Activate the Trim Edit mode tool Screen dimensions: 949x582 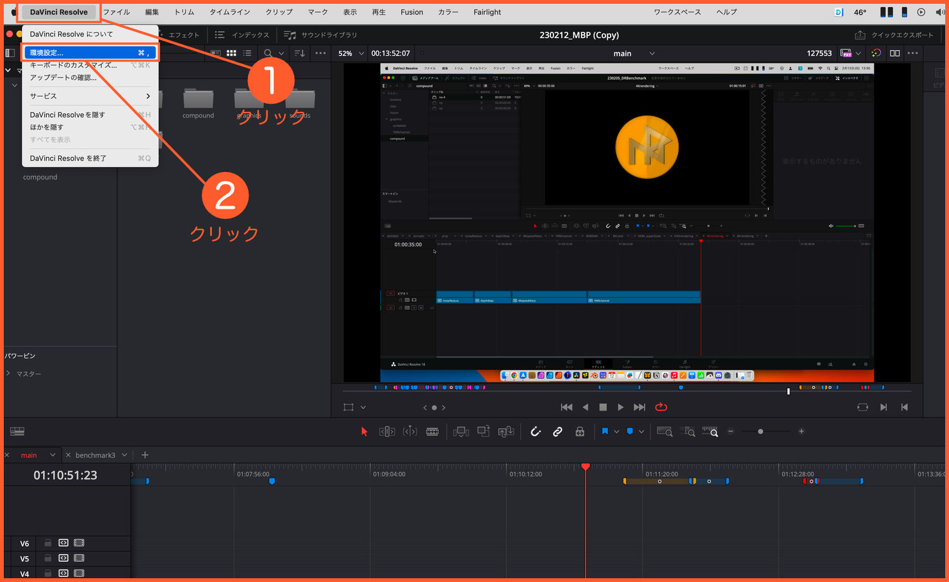pos(387,431)
